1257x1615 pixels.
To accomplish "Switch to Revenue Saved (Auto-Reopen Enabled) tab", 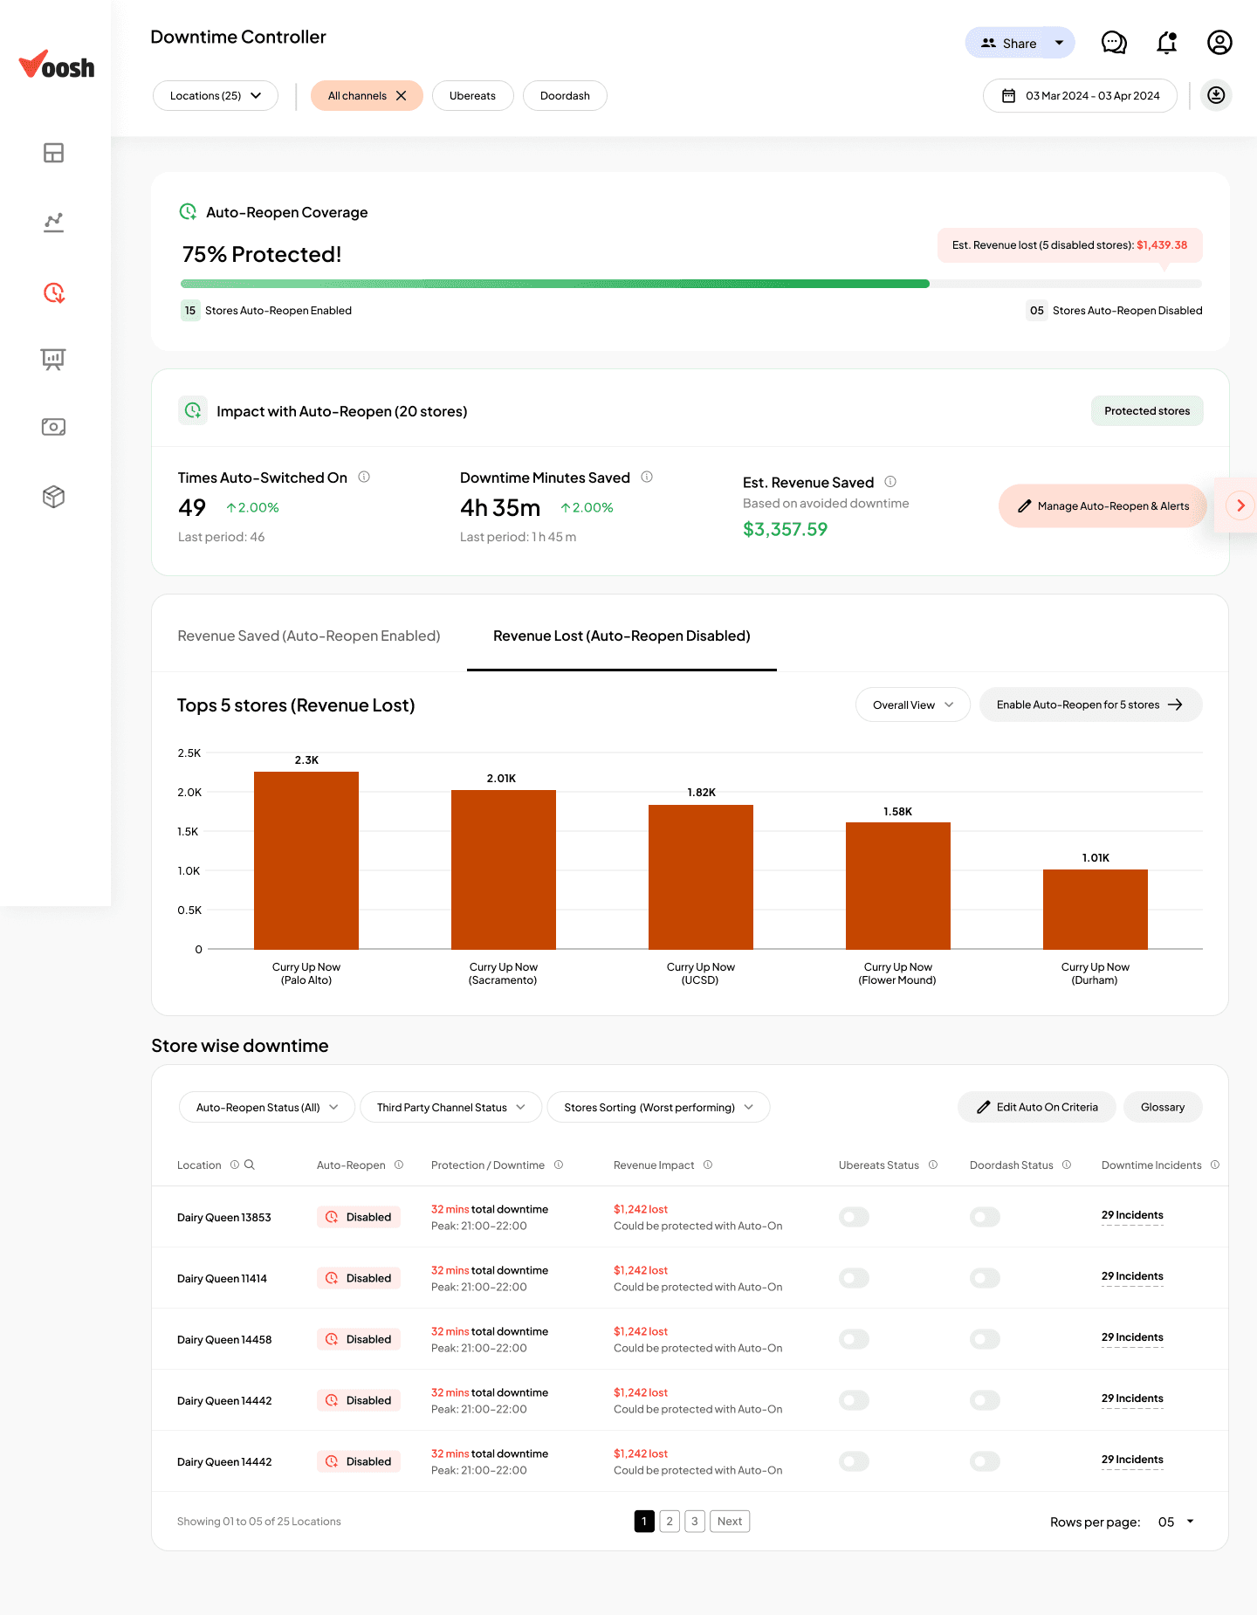I will (309, 636).
